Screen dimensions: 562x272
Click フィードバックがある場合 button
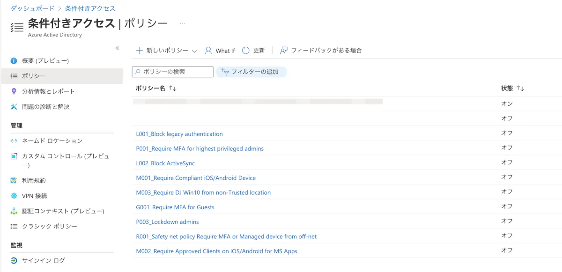tap(321, 51)
